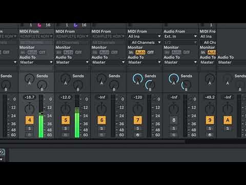This screenshot has height=185, width=246.
Task: Set track 7 monitor to Off
Action: click(x=150, y=52)
